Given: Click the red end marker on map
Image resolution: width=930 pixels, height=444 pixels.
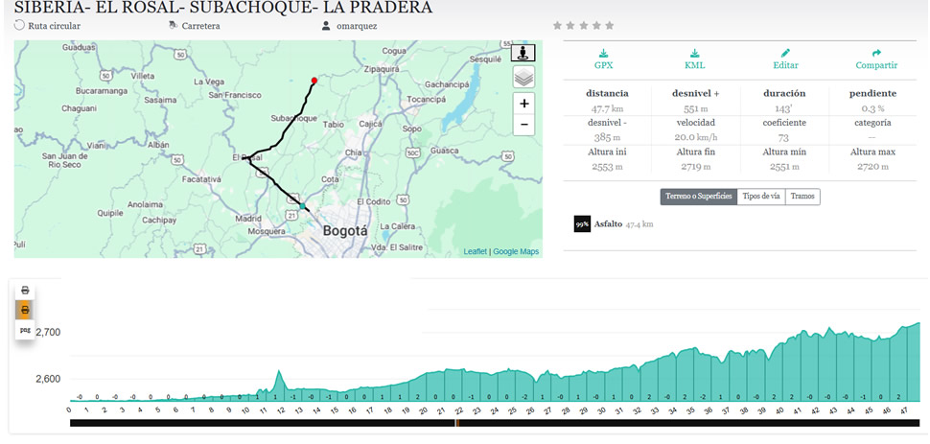Looking at the screenshot, I should [x=314, y=80].
